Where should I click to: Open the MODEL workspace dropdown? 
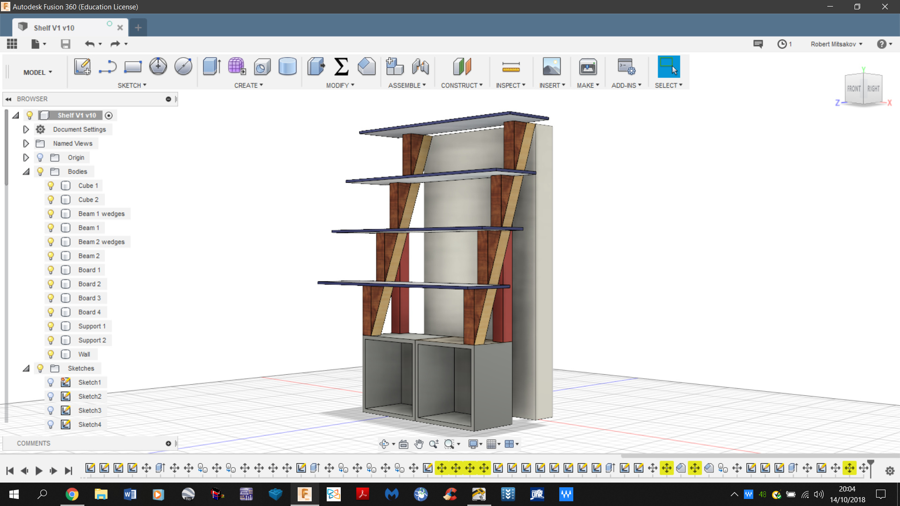point(38,72)
